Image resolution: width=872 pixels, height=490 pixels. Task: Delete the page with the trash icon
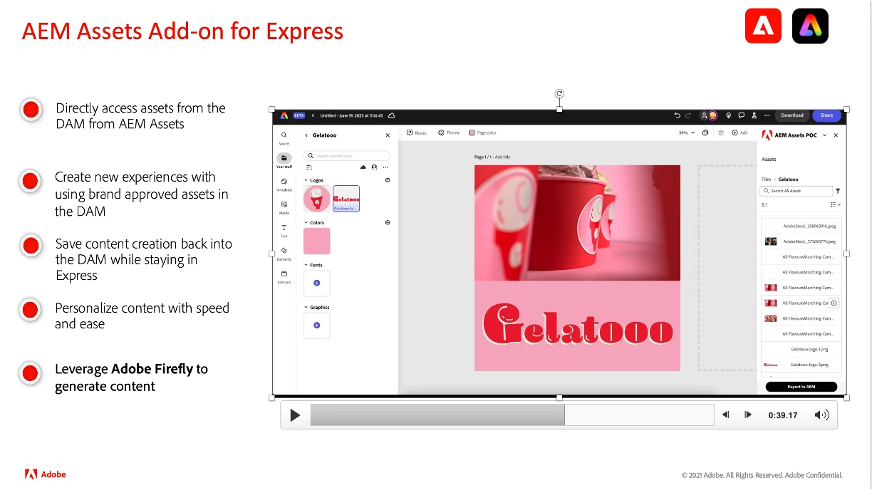(721, 132)
